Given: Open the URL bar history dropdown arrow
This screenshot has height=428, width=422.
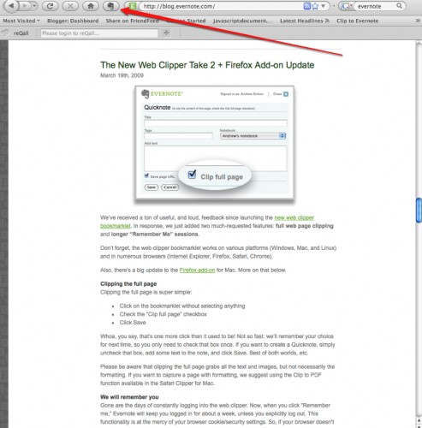Looking at the screenshot, I should coord(324,6).
